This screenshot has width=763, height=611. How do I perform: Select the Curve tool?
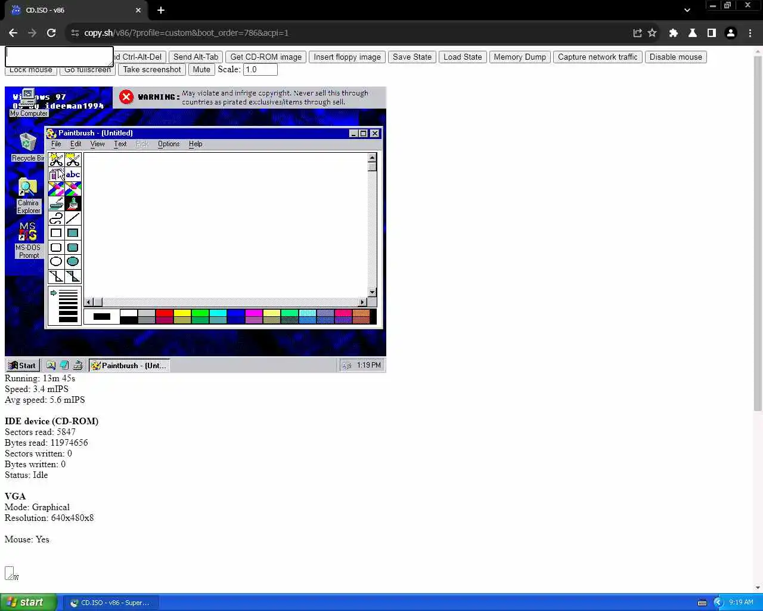click(56, 218)
